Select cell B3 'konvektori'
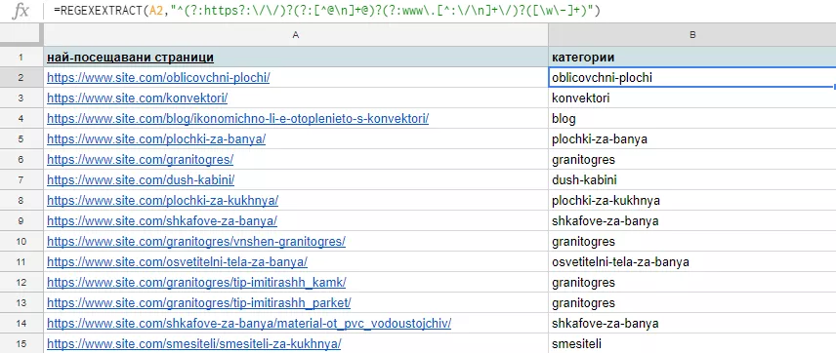The width and height of the screenshot is (836, 353). [x=692, y=98]
